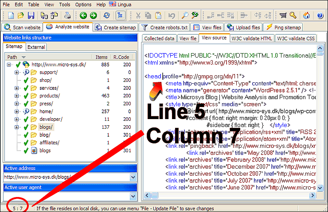
Task: Go to the Create sitemap tab
Action: coord(116,27)
